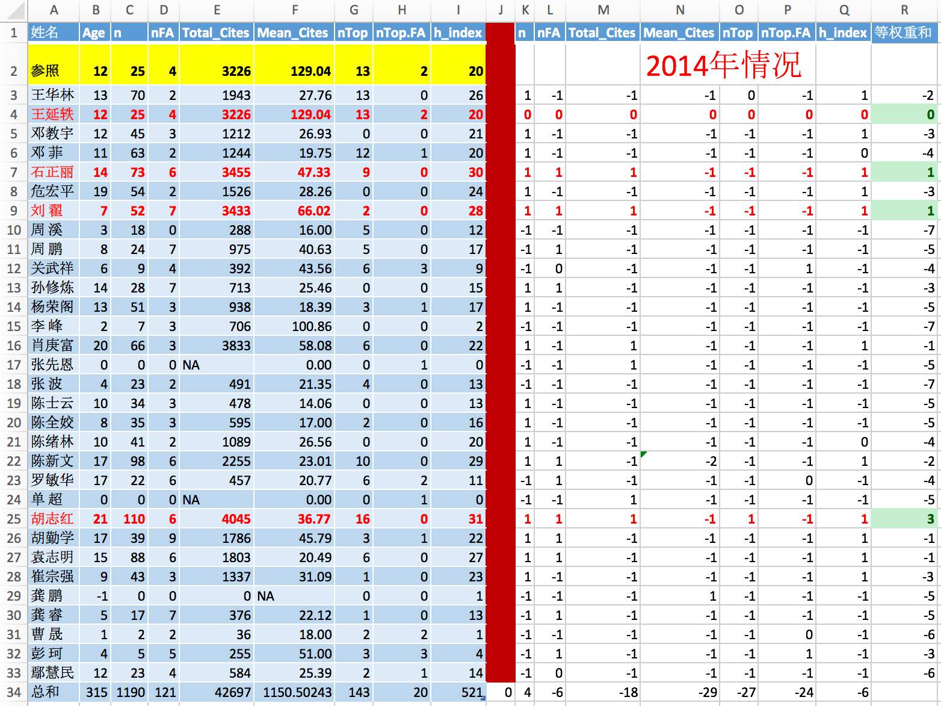Select column R header

point(904,10)
